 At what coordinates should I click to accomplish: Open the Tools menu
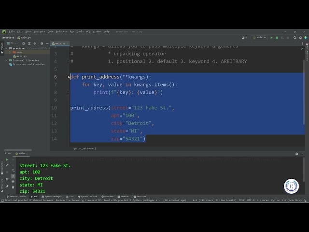(x=80, y=31)
